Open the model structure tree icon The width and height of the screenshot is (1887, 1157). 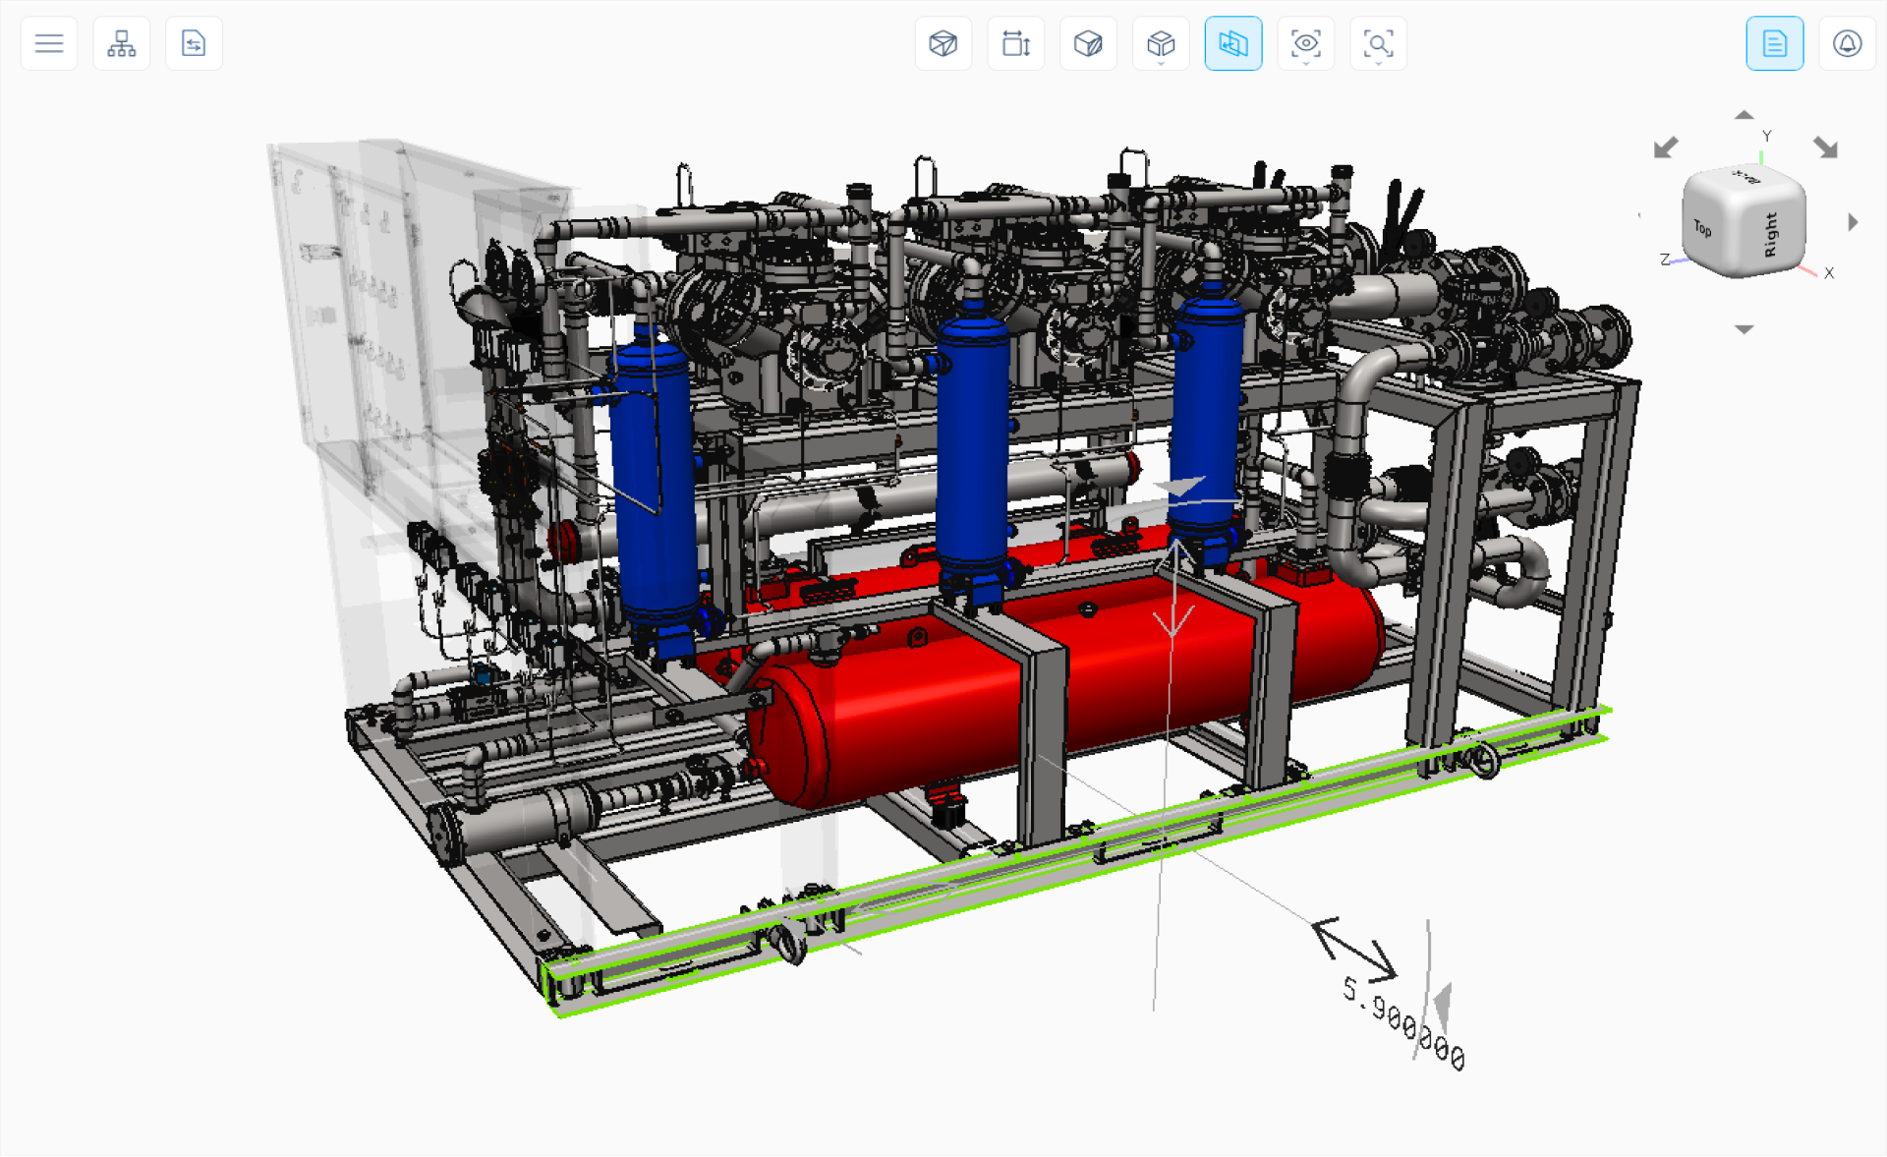121,43
